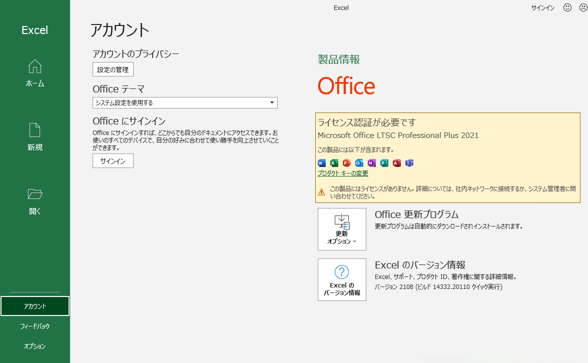Select the Excel icon in product info
The width and height of the screenshot is (588, 363).
click(x=333, y=163)
